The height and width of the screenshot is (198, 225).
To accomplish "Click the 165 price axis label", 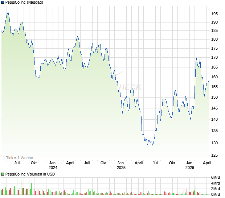I will [214, 67].
